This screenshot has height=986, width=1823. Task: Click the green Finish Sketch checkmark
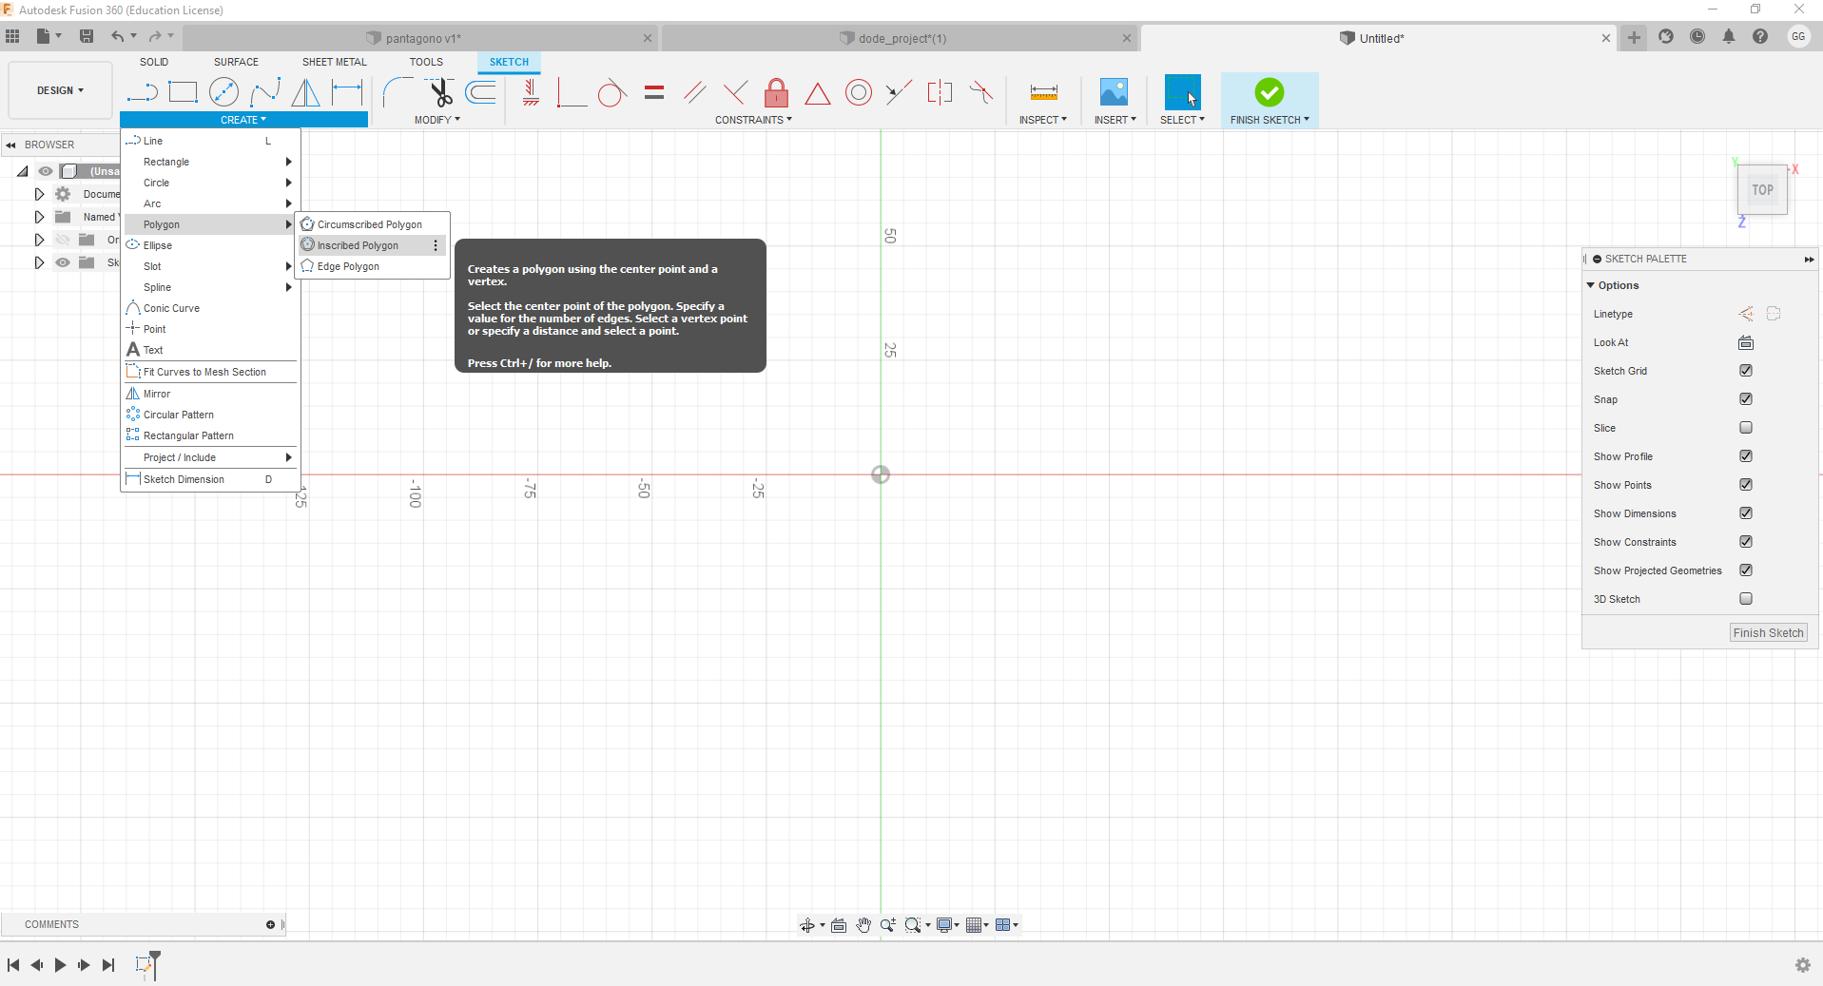pyautogui.click(x=1270, y=92)
